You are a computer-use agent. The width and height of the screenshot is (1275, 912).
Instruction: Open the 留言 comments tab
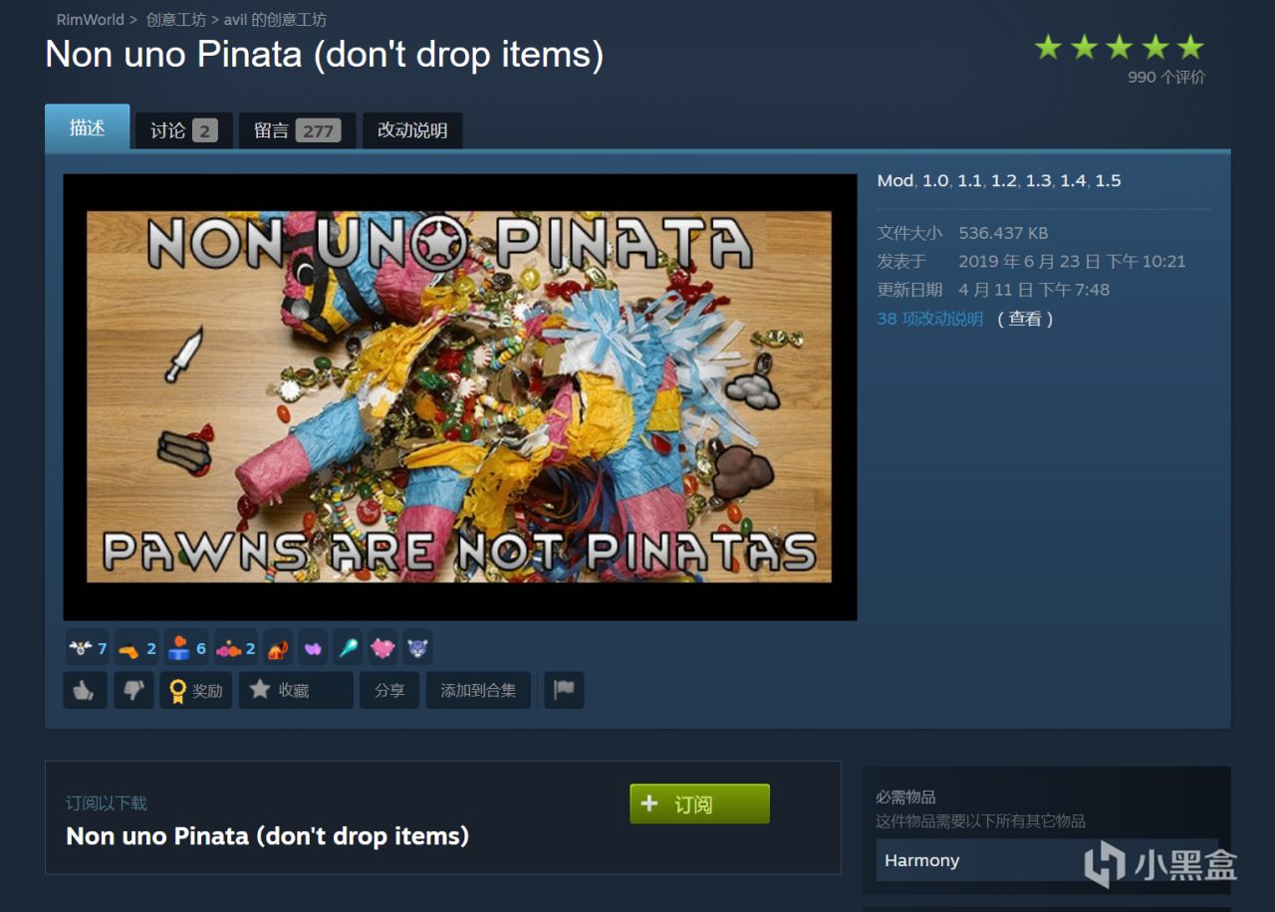297,130
